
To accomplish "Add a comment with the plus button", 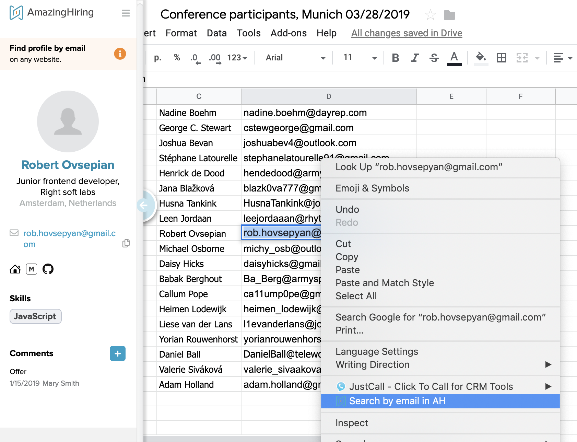I will [x=117, y=353].
